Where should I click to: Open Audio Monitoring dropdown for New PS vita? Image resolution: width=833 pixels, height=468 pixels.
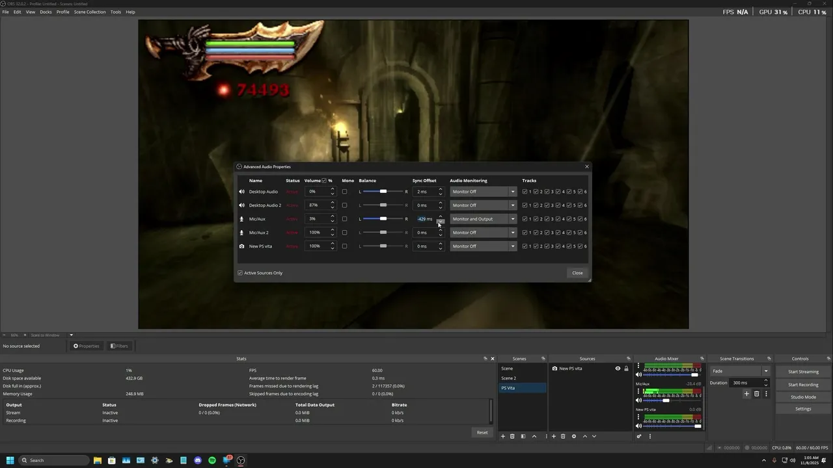[x=484, y=246]
